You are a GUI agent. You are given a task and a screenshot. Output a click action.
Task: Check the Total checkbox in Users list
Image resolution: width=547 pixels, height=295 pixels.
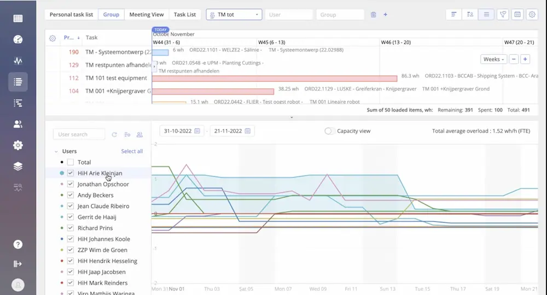click(x=71, y=162)
